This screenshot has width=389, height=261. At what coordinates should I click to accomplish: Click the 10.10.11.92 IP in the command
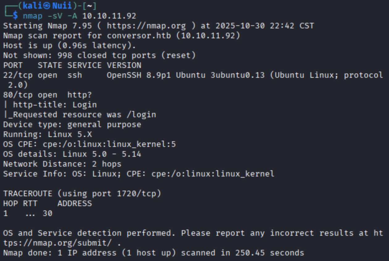(109, 16)
